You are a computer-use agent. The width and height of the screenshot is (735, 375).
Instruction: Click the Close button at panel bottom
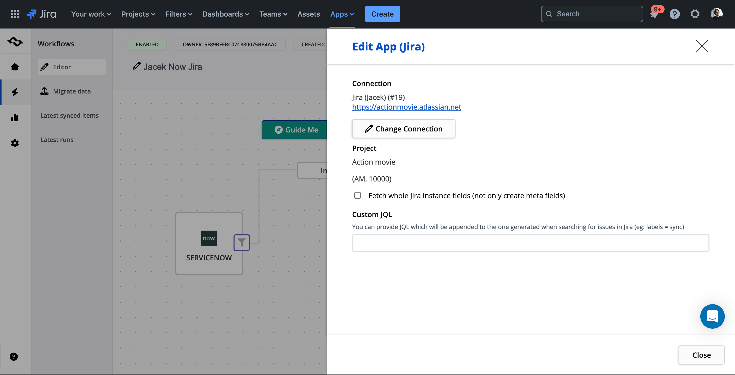701,355
